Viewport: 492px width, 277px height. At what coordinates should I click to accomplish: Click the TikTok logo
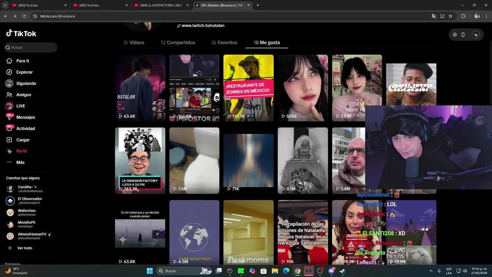click(21, 33)
